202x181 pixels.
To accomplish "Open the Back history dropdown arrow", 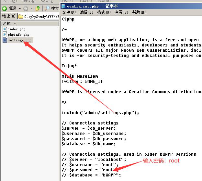I will tap(20, 9).
